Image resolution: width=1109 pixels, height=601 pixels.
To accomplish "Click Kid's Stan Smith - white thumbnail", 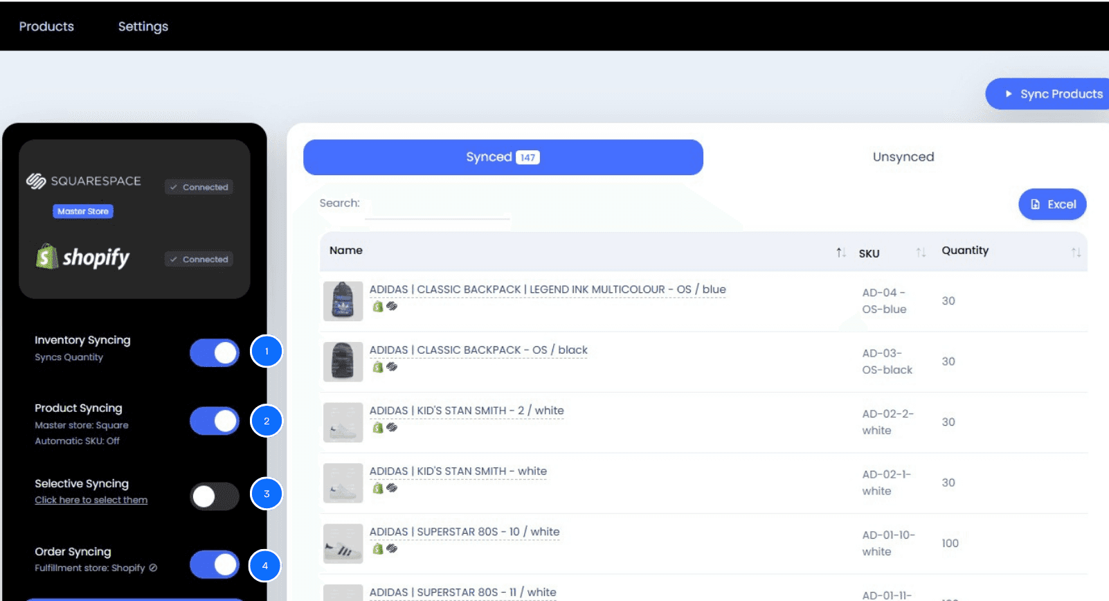I will [343, 483].
